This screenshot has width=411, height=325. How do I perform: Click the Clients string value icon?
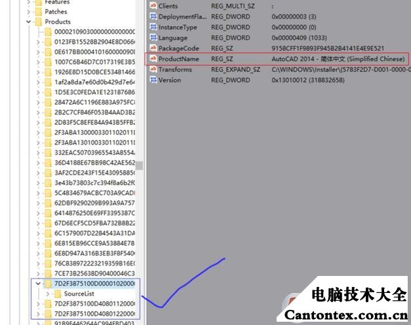point(153,6)
